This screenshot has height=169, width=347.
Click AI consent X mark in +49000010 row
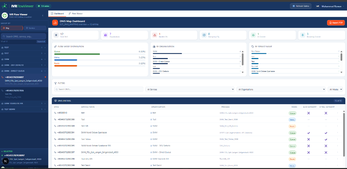click(308, 113)
